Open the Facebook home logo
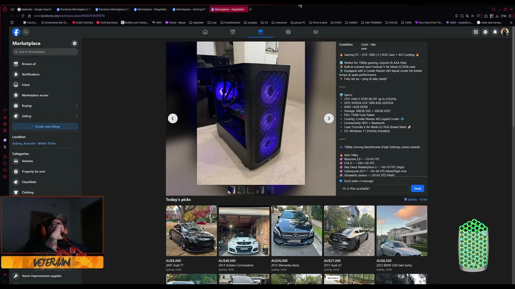Image resolution: width=515 pixels, height=289 pixels. click(16, 32)
